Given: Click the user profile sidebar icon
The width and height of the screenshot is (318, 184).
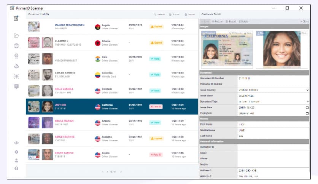Looking at the screenshot, I should coord(16,160).
